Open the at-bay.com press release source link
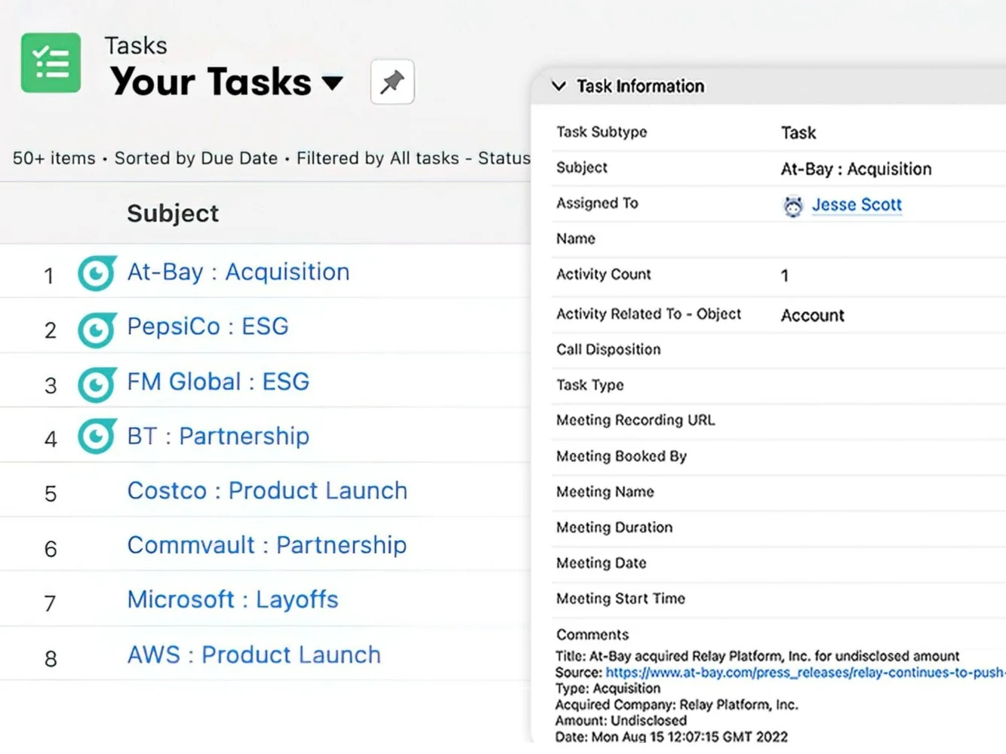The height and width of the screenshot is (754, 1006). click(805, 672)
